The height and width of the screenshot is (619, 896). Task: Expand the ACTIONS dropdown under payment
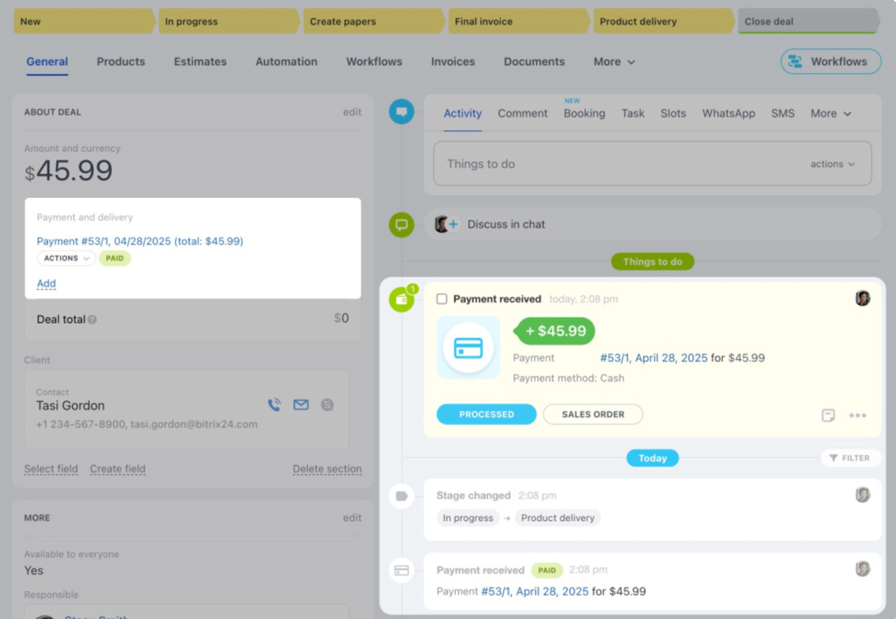(x=66, y=258)
